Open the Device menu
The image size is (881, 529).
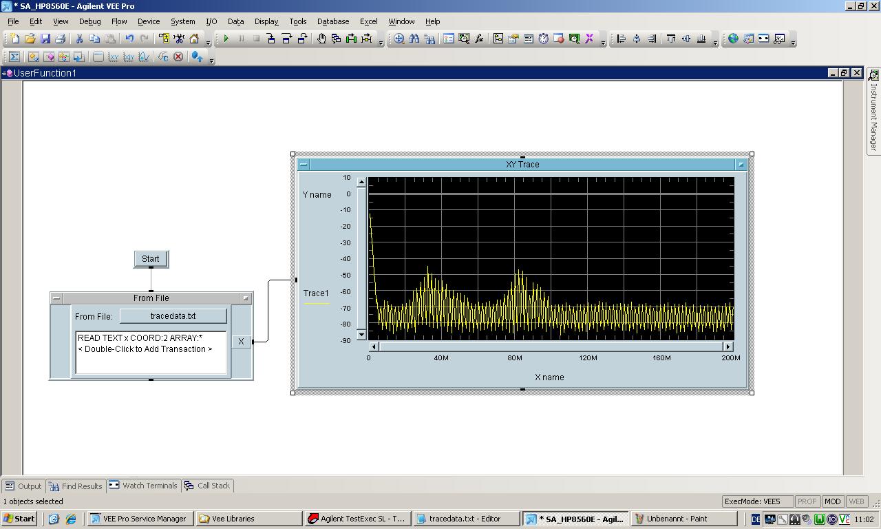coord(148,21)
